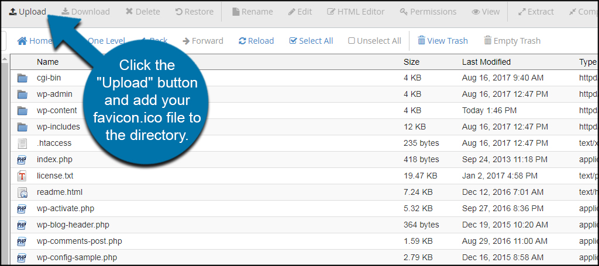Click the Upload toolbar button
The image size is (599, 266).
click(27, 12)
